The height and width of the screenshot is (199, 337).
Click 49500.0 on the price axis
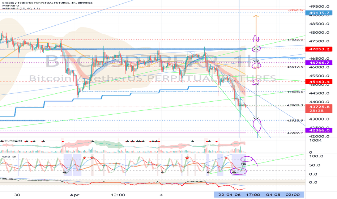pyautogui.click(x=319, y=7)
